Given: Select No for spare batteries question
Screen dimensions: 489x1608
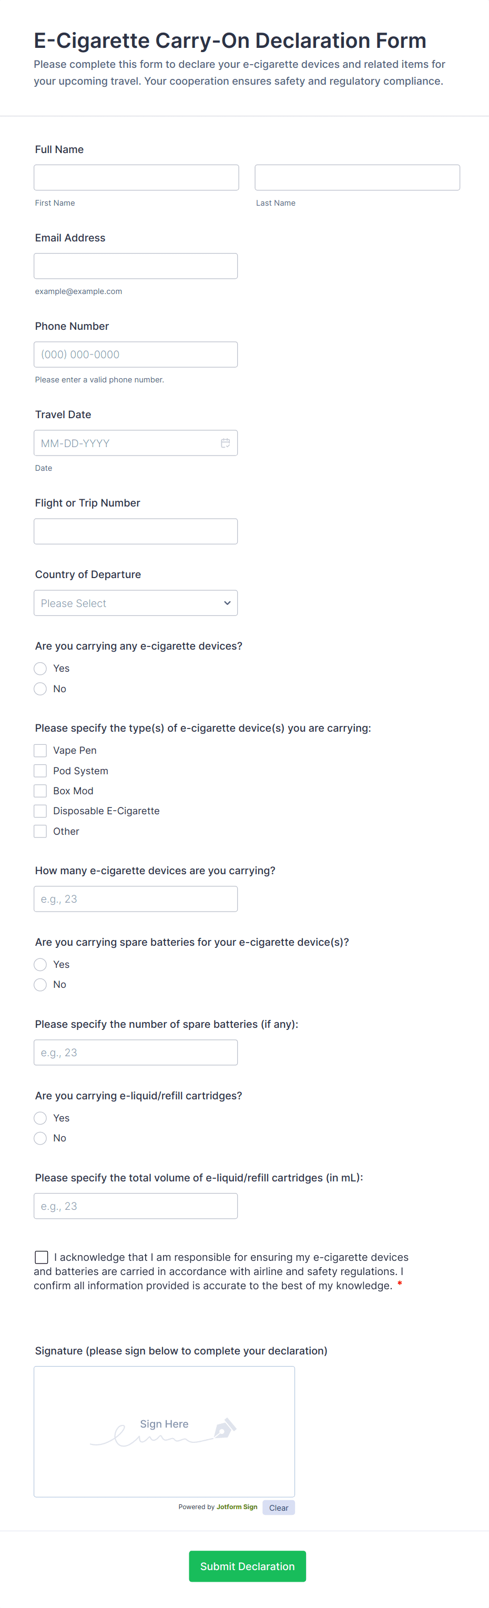Looking at the screenshot, I should click(x=40, y=984).
